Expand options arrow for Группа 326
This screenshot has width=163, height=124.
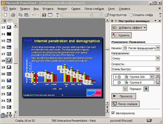point(152,77)
